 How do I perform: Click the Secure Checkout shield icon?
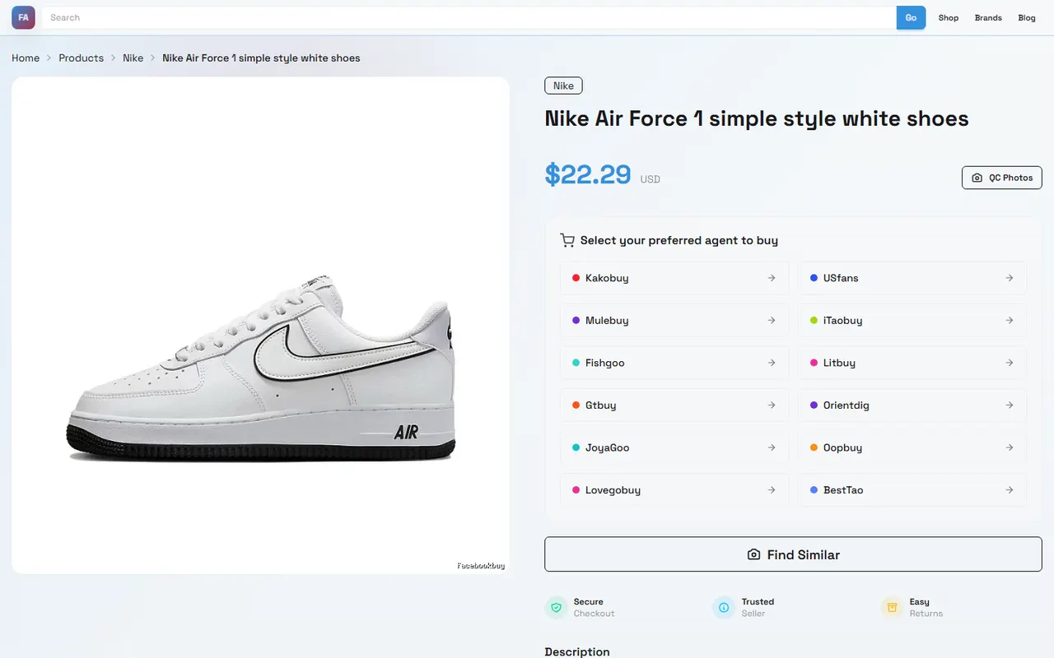(556, 608)
